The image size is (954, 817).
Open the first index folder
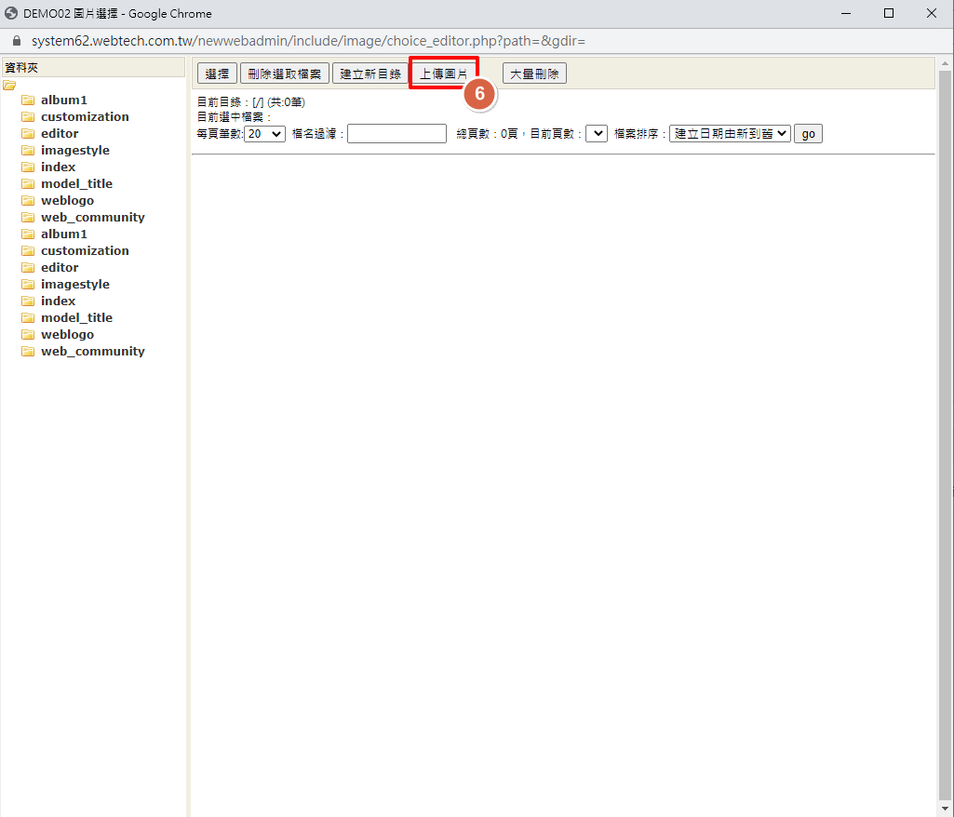coord(58,167)
